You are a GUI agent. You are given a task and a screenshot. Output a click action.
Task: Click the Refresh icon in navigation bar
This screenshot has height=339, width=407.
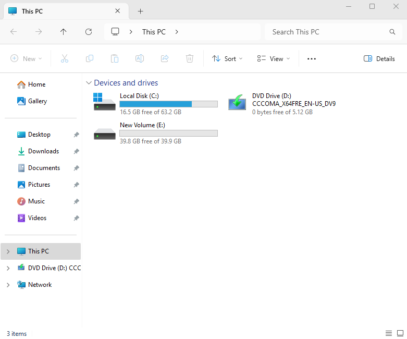pyautogui.click(x=89, y=32)
